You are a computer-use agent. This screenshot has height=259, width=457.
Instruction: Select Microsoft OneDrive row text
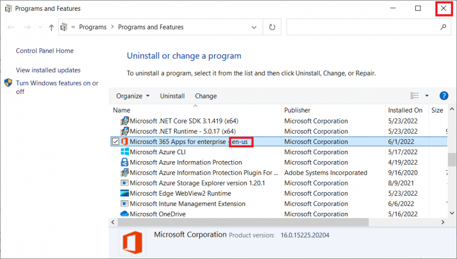pyautogui.click(x=158, y=214)
